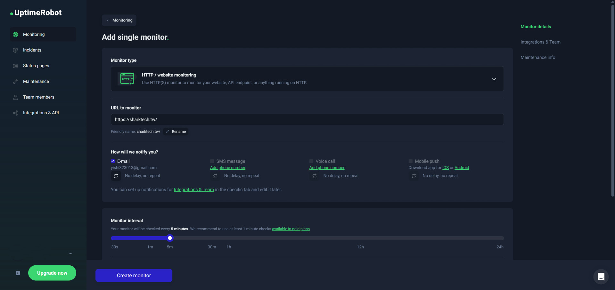Open the iOS app download link

pos(446,168)
